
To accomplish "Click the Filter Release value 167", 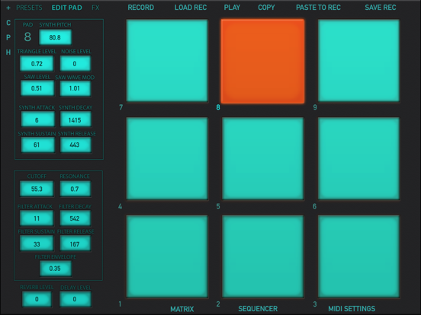I will (75, 243).
